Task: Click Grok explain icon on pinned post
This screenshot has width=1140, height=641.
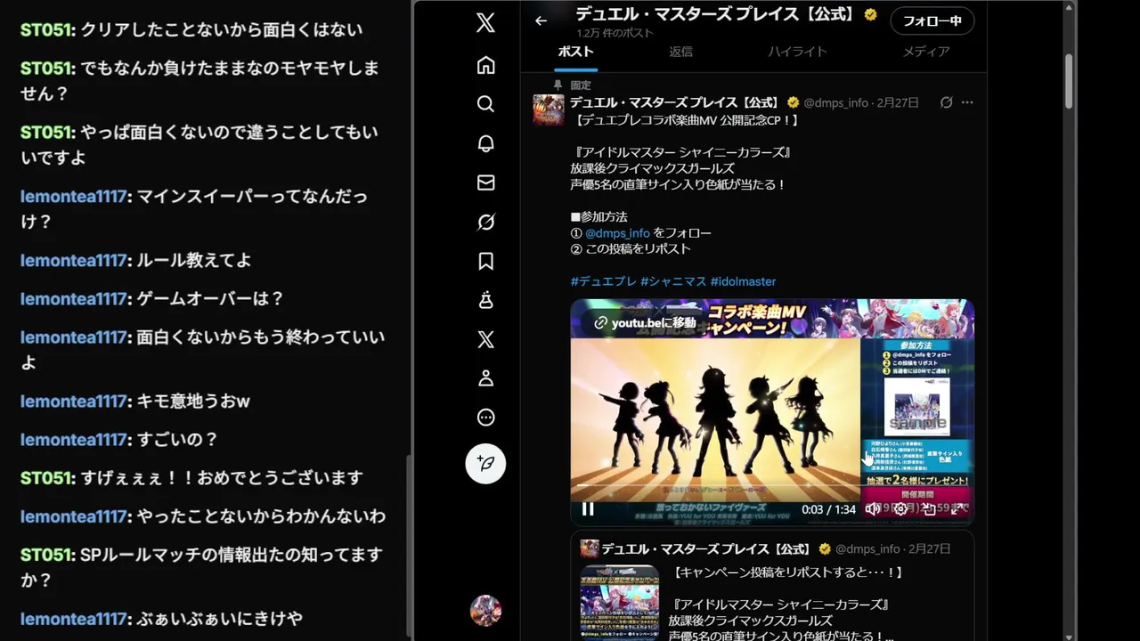Action: pyautogui.click(x=946, y=102)
